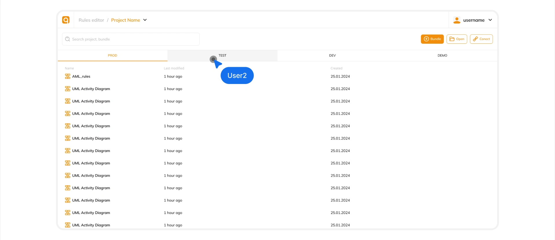Click the orange app logo icon
This screenshot has width=555, height=240.
tap(66, 20)
